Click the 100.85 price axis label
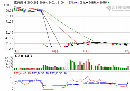 [8, 5]
